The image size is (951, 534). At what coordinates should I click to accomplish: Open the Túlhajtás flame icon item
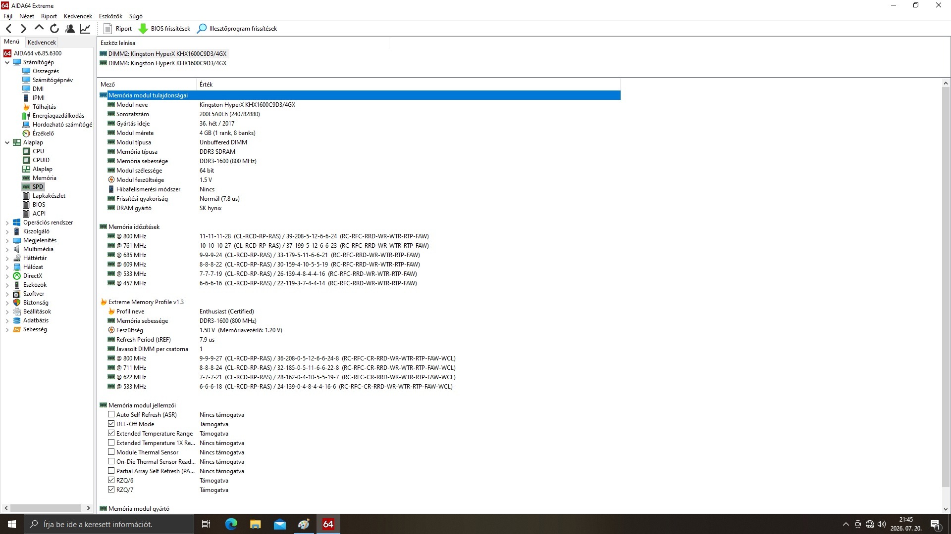pyautogui.click(x=26, y=107)
